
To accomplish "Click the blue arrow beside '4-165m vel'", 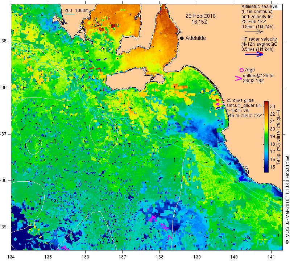I will click(x=220, y=108).
